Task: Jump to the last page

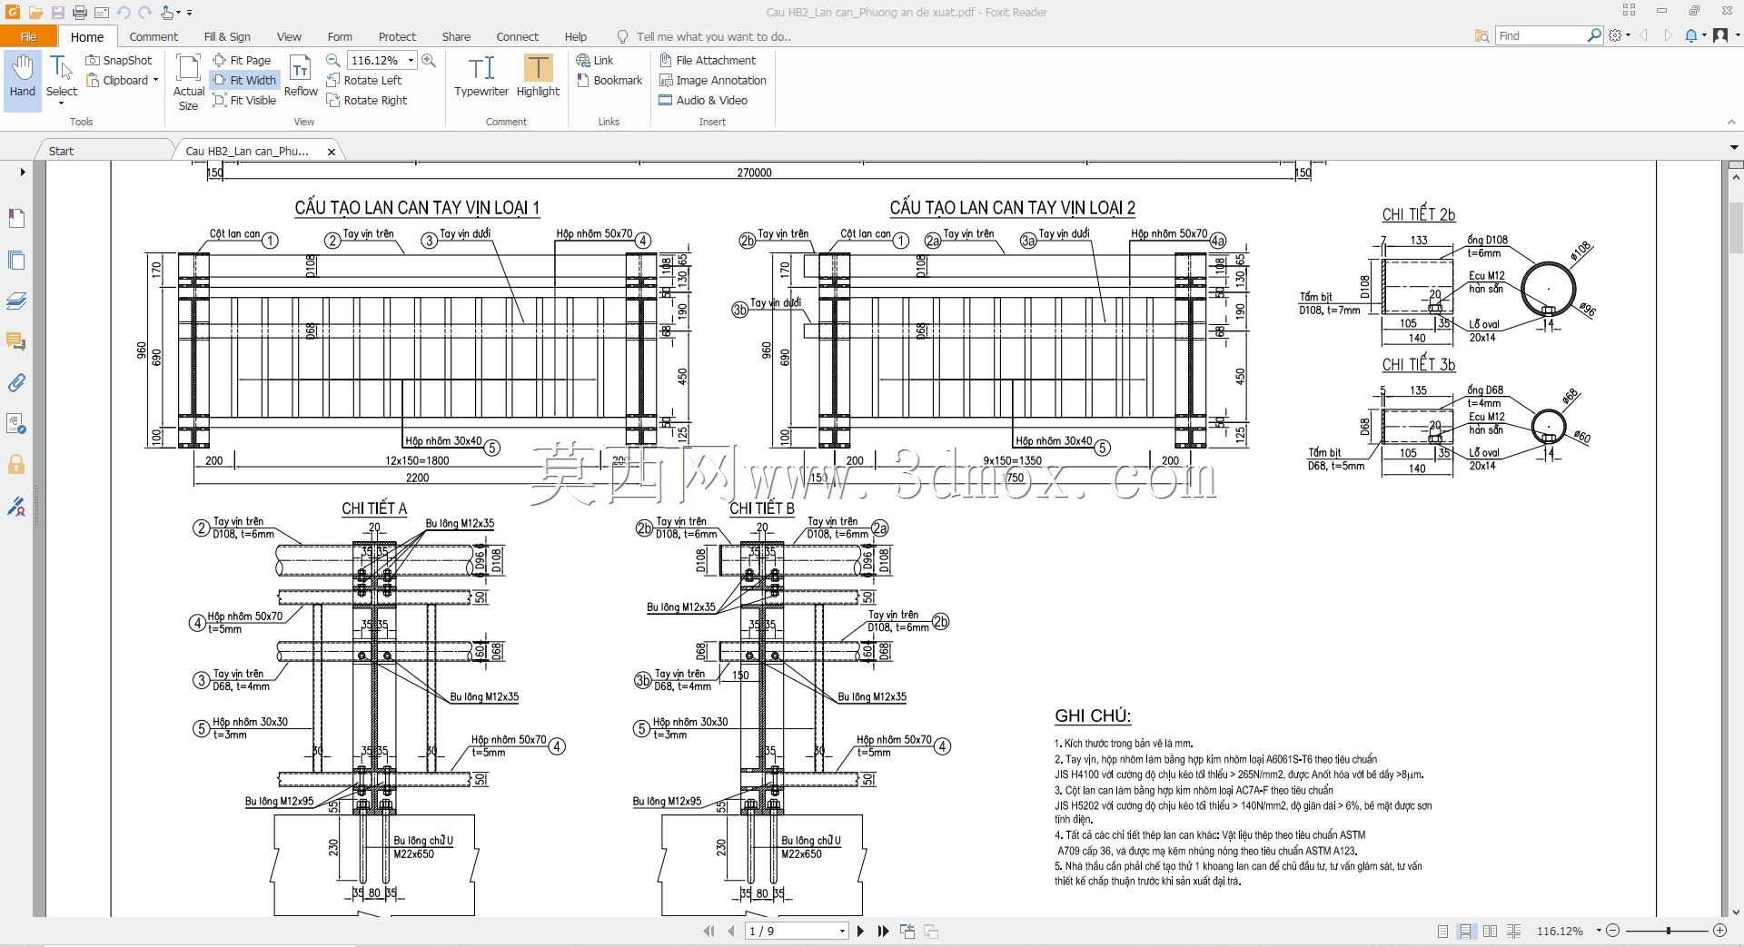Action: (883, 931)
